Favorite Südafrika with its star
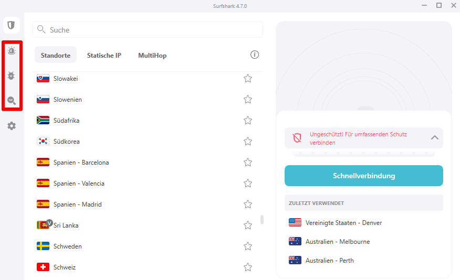The width and height of the screenshot is (460, 280). click(248, 121)
